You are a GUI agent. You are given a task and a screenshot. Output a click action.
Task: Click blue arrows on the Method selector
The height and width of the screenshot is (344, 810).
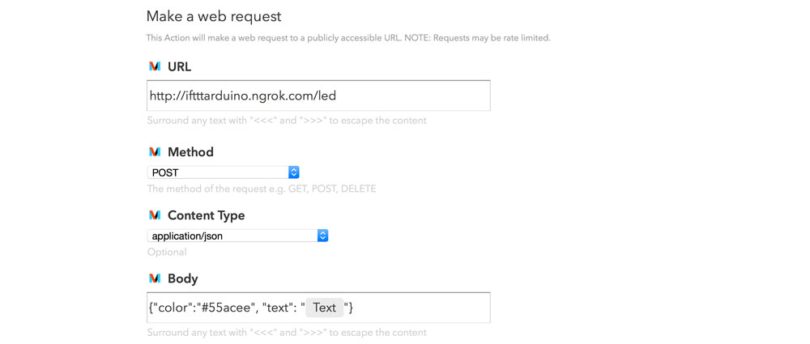pos(293,172)
